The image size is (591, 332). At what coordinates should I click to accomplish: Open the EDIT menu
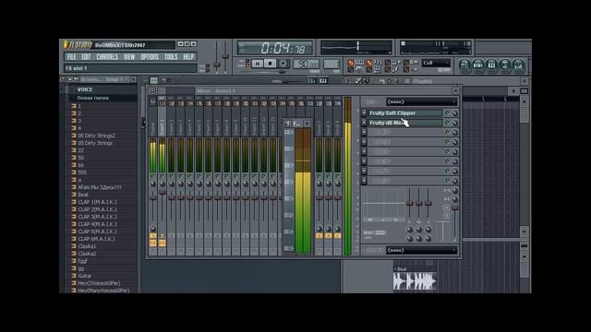86,57
